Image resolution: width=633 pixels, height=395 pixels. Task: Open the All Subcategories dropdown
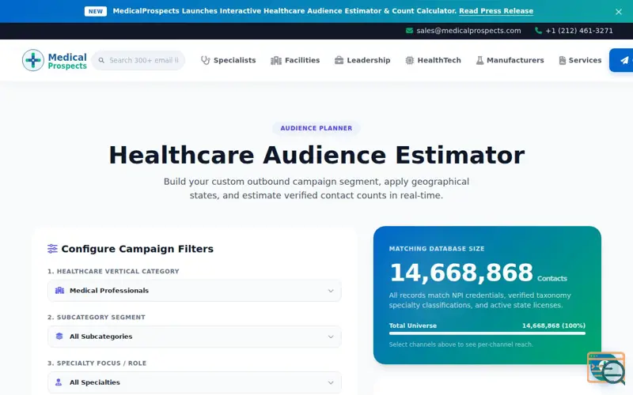194,337
